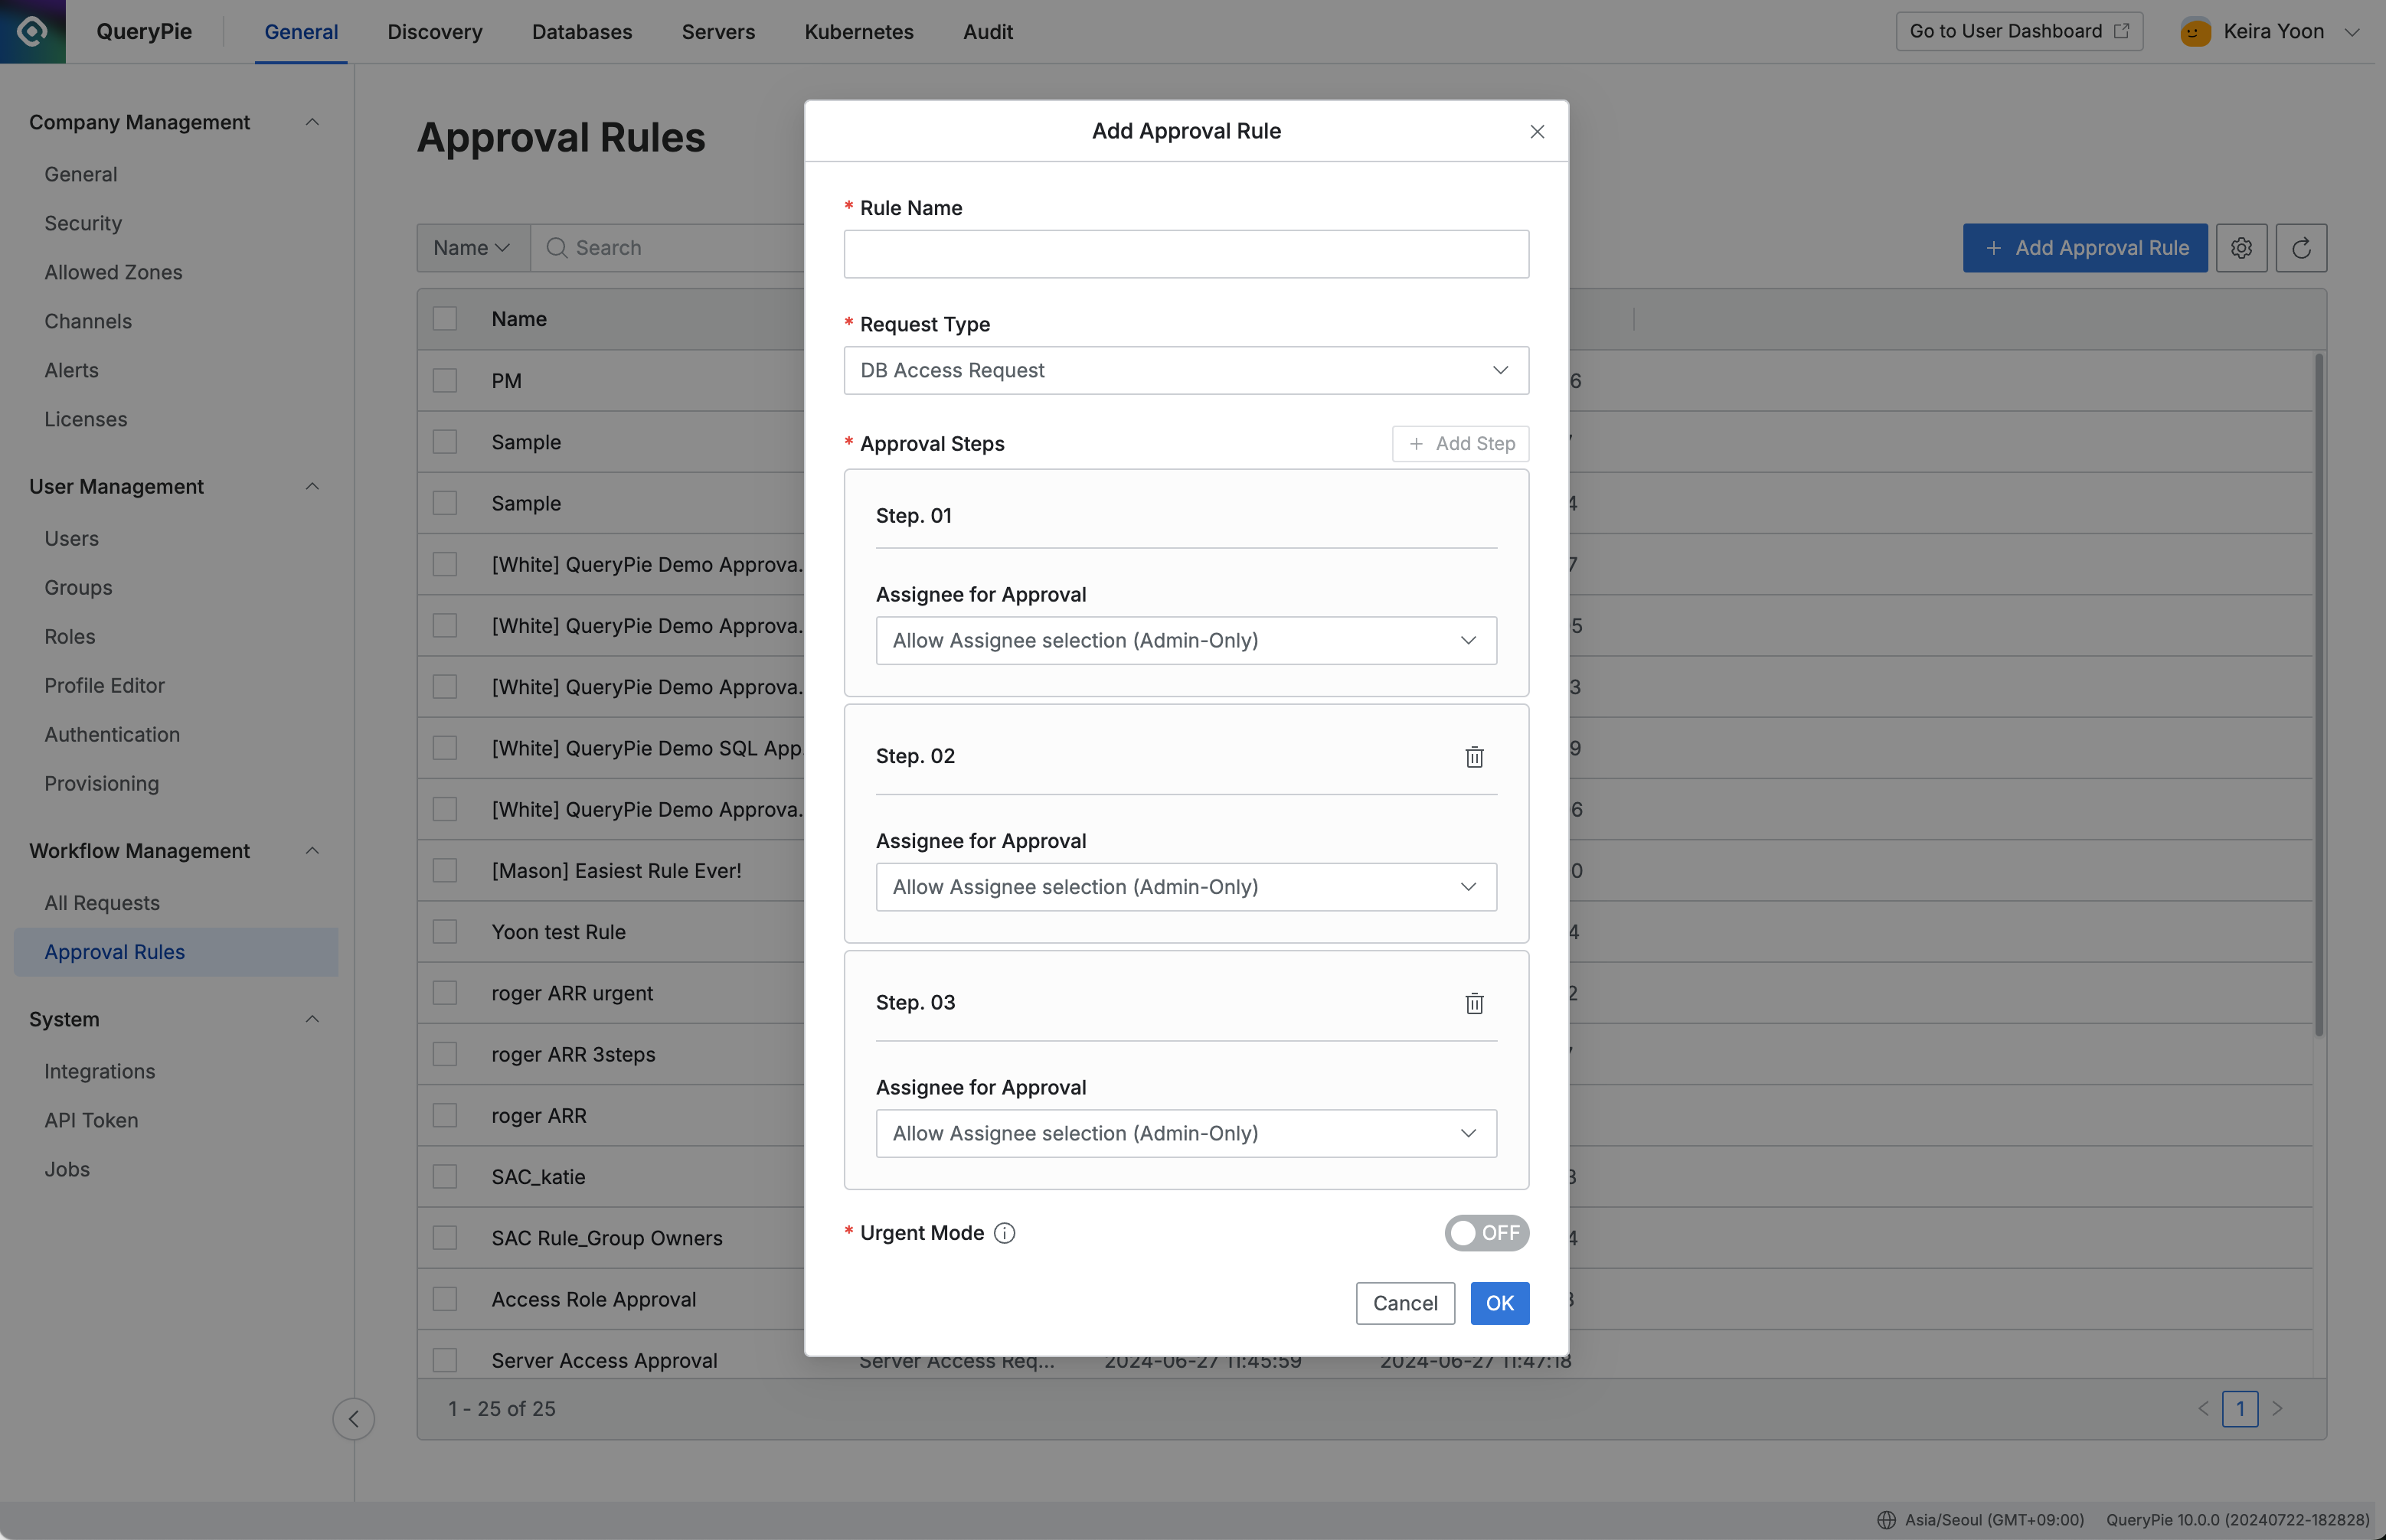
Task: Click the Rule Name input field
Action: point(1185,254)
